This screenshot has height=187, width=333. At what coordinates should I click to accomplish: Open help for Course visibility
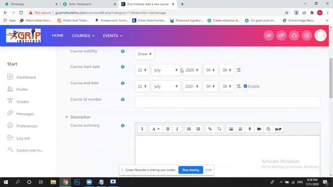click(x=123, y=51)
